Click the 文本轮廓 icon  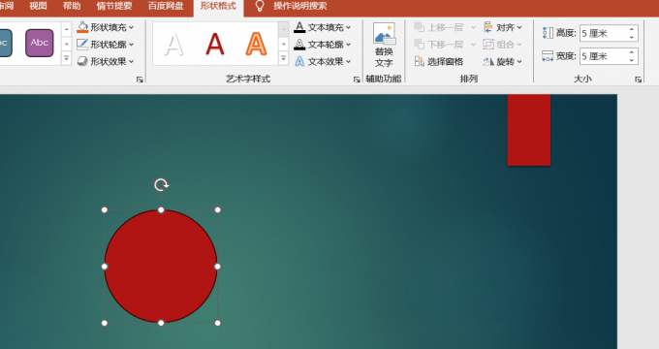299,45
